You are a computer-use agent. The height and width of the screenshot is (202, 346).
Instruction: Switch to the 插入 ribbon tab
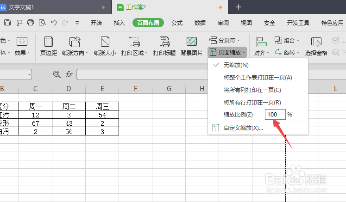(x=119, y=23)
